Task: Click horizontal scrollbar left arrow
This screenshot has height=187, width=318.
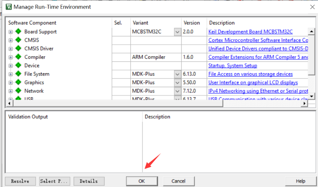Action: [x=9, y=103]
